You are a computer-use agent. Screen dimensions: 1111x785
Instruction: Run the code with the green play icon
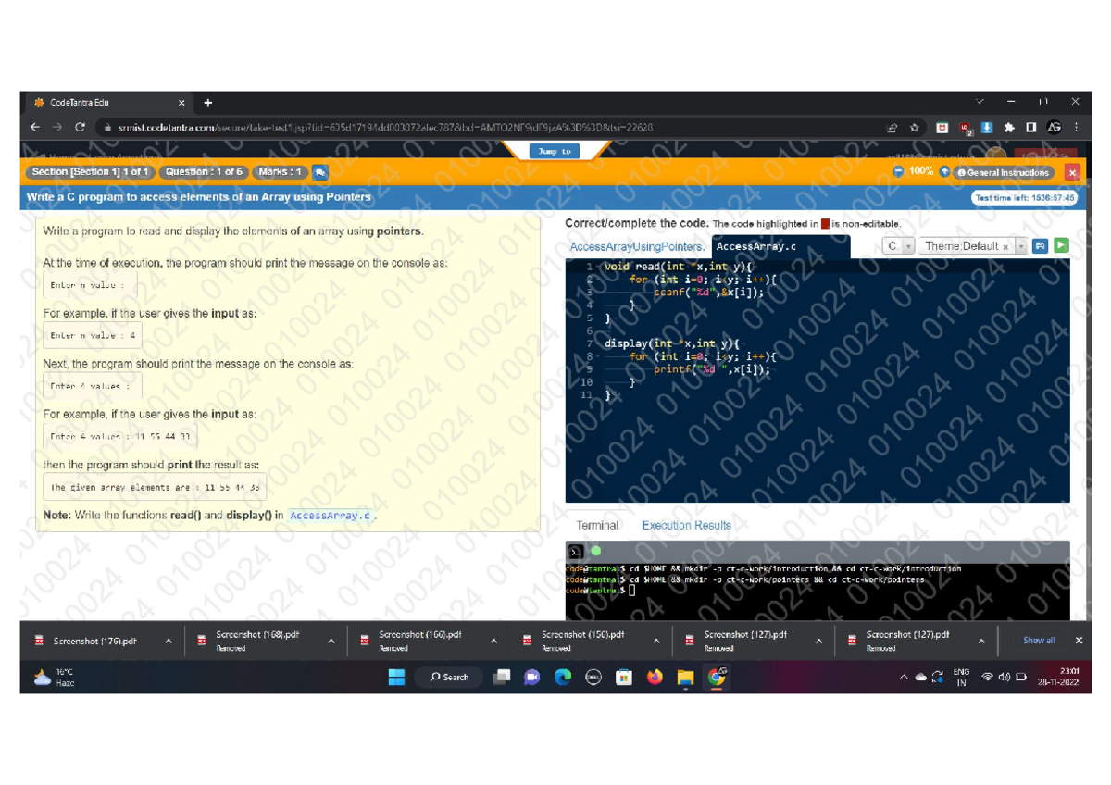[x=1062, y=245]
